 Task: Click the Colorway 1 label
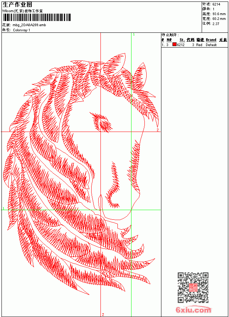point(21,30)
